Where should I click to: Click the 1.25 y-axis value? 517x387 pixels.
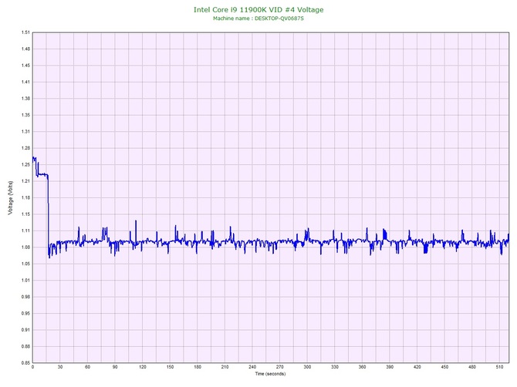(25, 165)
